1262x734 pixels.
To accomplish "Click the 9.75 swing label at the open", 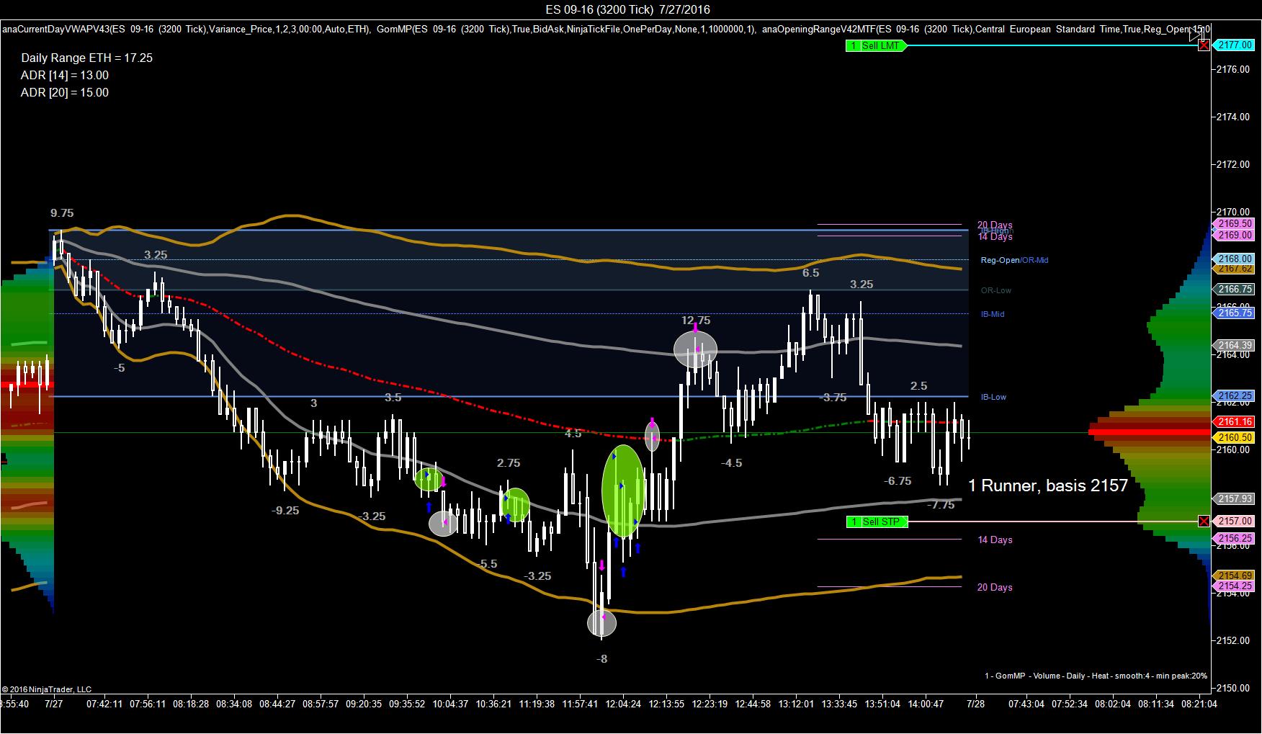I will pos(62,213).
